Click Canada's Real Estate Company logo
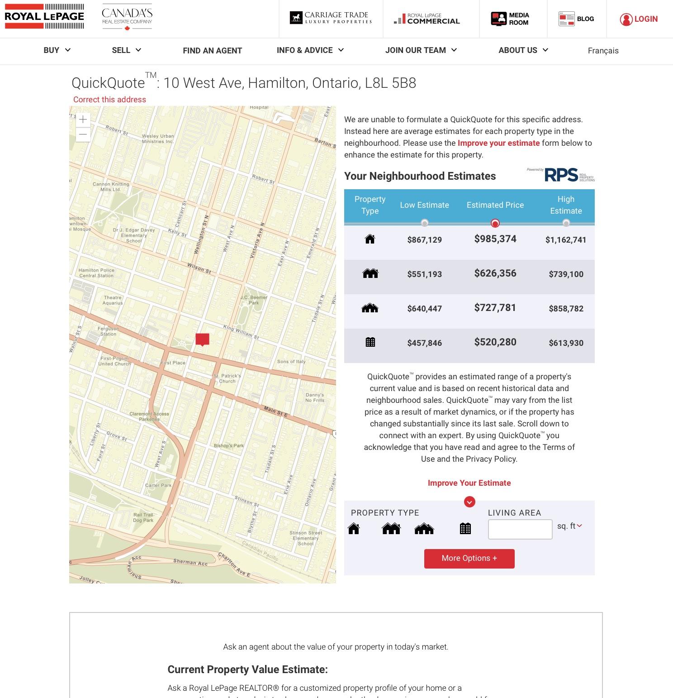673x698 pixels. click(127, 18)
